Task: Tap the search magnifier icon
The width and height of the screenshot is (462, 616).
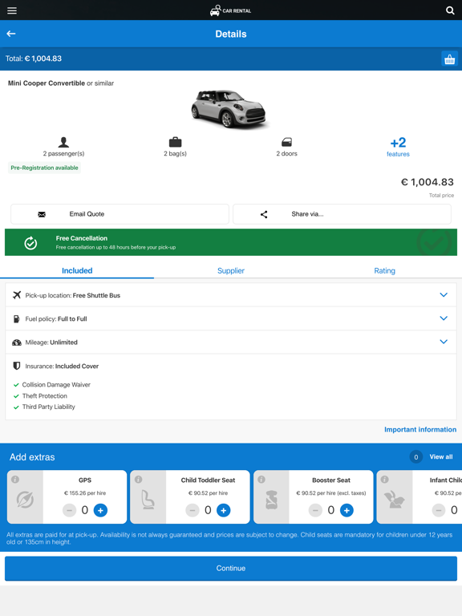Action: pos(450,10)
